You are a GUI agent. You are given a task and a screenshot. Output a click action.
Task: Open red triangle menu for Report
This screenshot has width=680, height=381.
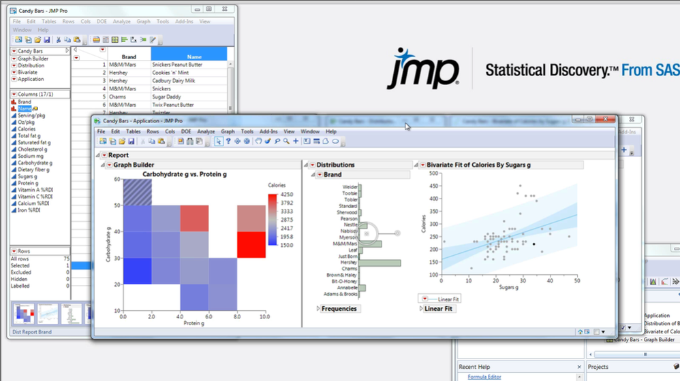(104, 155)
